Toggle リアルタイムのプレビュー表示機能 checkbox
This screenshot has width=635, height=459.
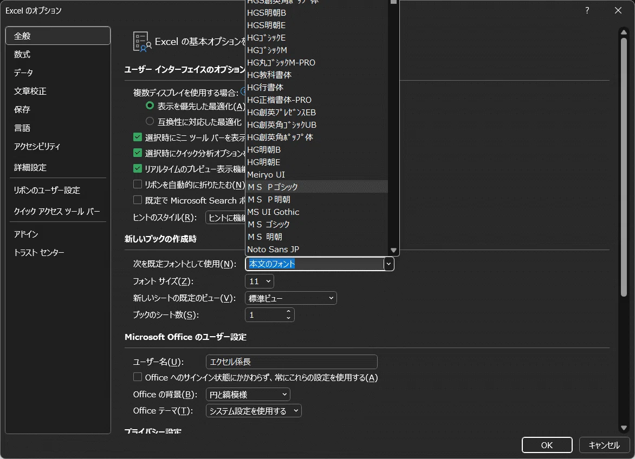(x=138, y=169)
